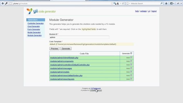Viewport: 183px width, 103px height.
Task: Click the key icon beside the address bar
Action: 6,3
